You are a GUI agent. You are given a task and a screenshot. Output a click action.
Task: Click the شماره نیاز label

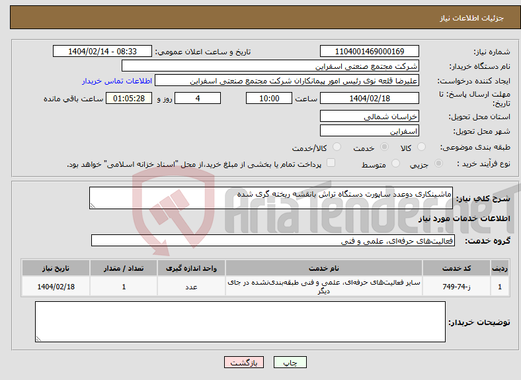pyautogui.click(x=492, y=52)
